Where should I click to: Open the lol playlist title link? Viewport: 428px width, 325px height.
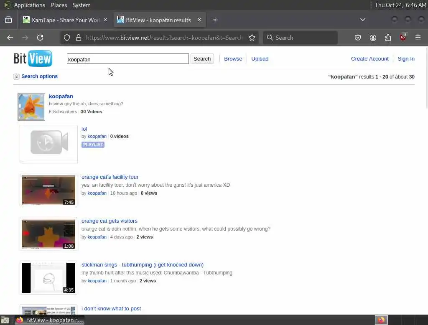click(x=84, y=129)
